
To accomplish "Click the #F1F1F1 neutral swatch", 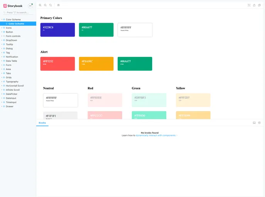I will [x=60, y=115].
